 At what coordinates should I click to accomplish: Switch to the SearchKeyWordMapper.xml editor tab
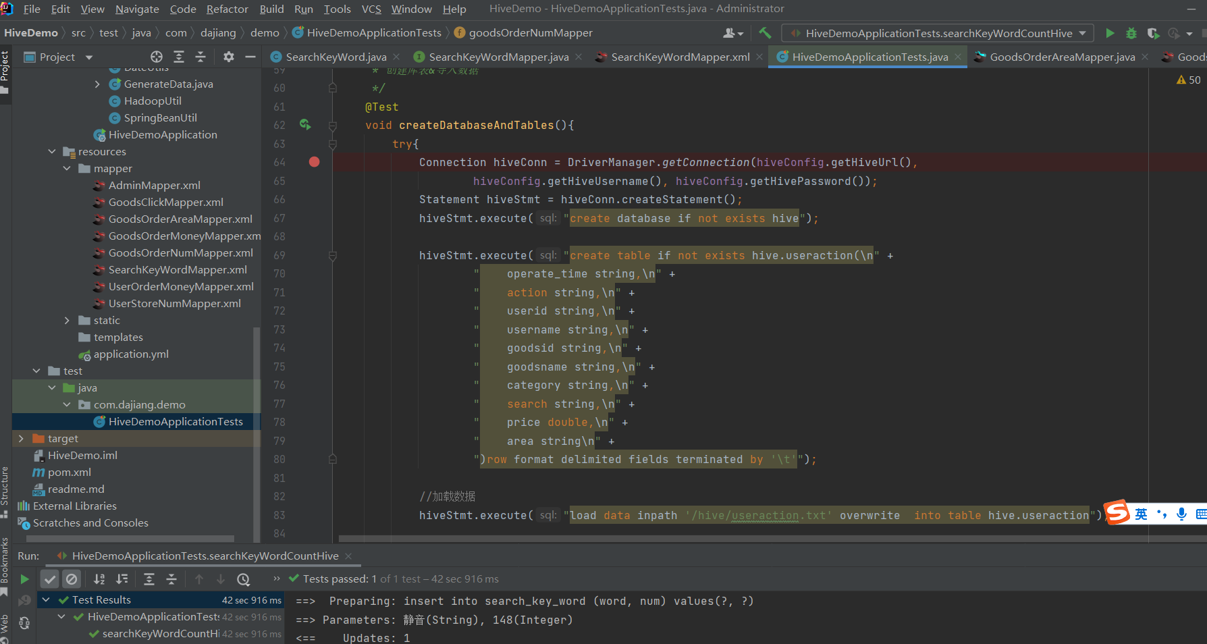(680, 57)
